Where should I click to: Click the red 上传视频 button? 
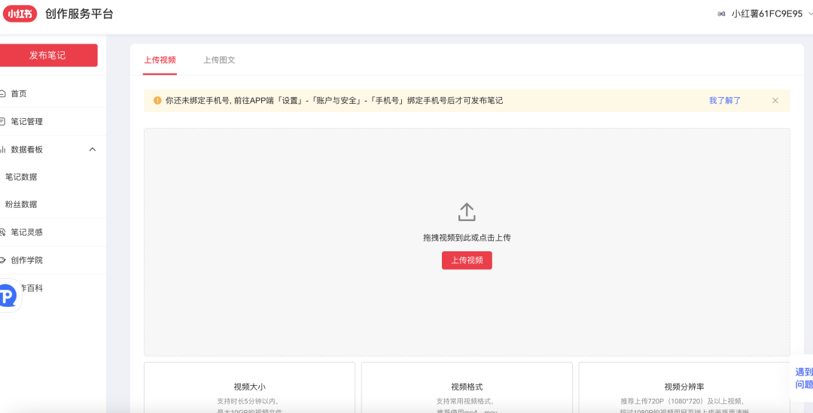click(467, 260)
